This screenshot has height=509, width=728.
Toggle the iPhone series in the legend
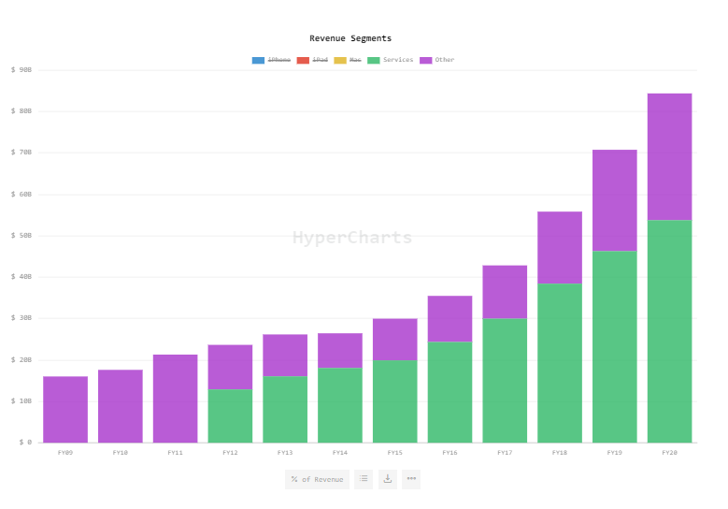(x=279, y=60)
